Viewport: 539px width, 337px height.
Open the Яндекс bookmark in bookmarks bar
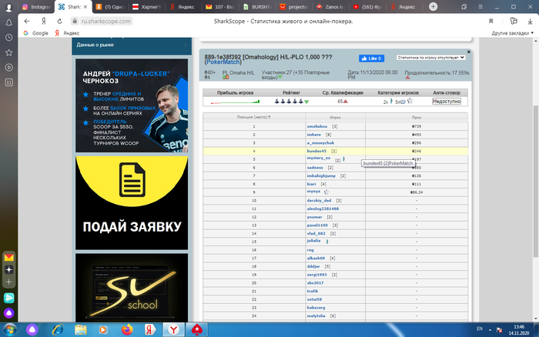67,33
